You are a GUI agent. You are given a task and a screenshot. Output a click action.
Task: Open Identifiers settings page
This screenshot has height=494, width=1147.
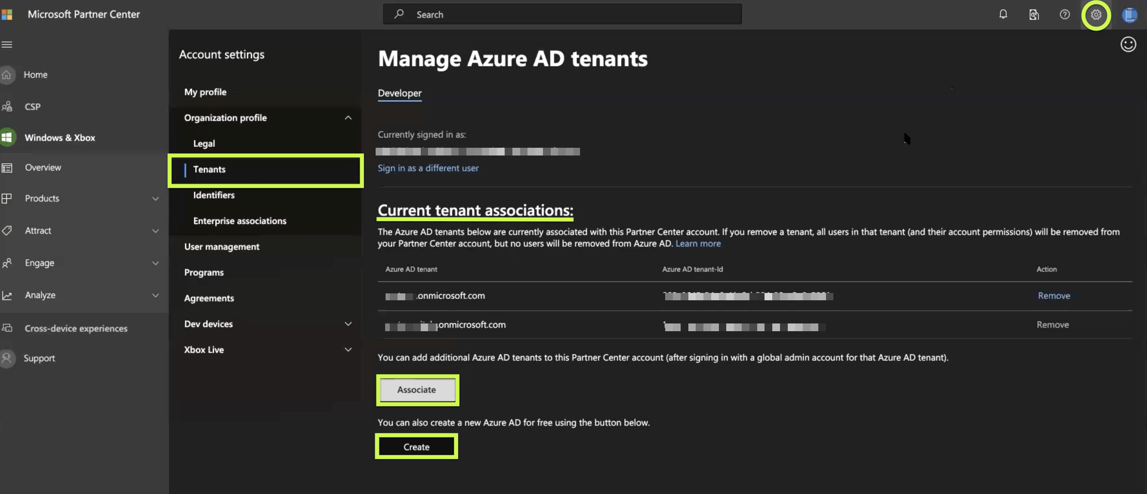tap(214, 195)
